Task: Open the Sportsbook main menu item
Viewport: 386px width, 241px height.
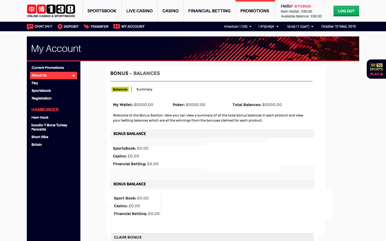Action: point(102,11)
